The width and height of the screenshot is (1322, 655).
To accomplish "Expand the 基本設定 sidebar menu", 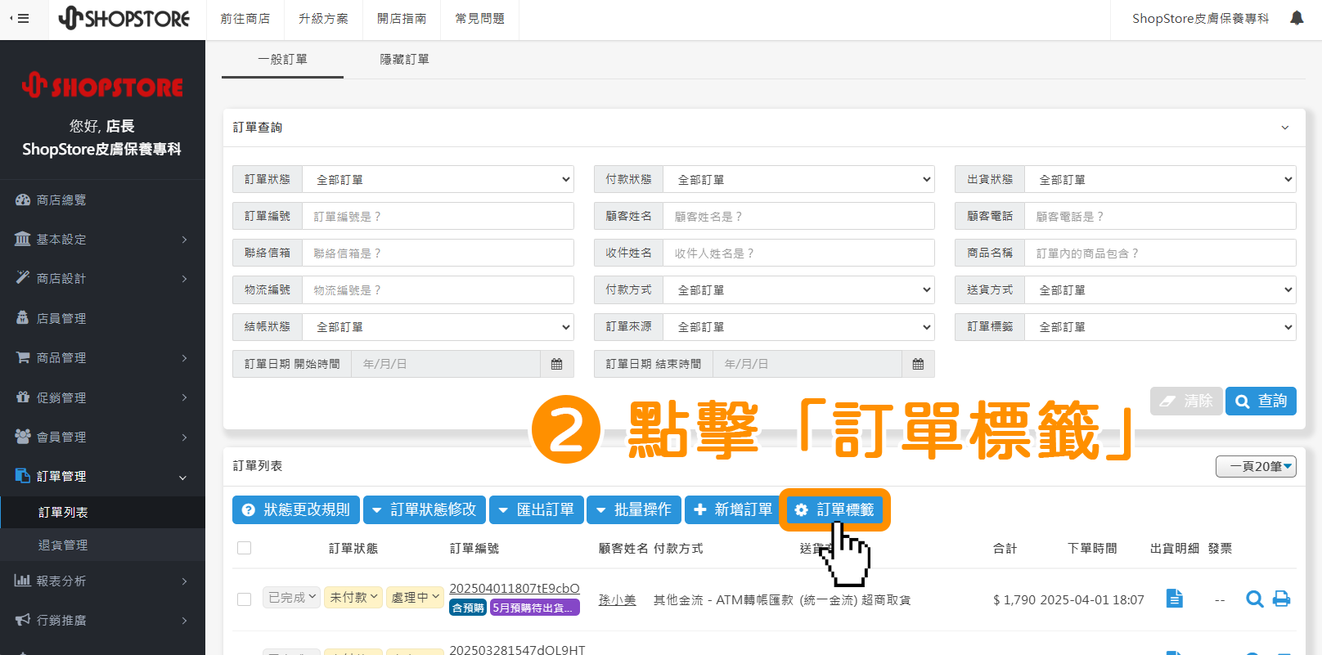I will point(102,239).
